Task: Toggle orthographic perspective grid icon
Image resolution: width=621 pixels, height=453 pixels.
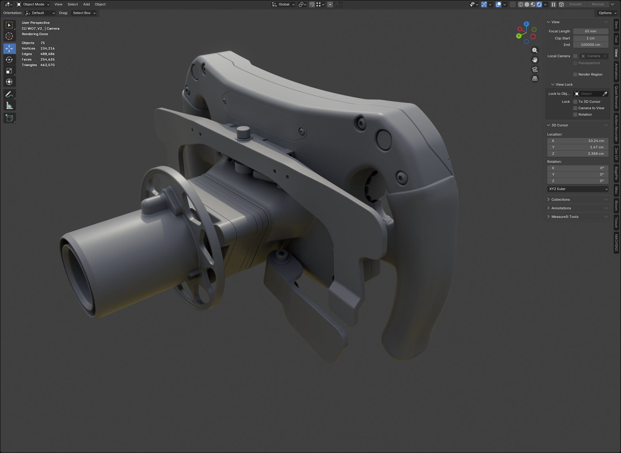Action: pos(535,79)
